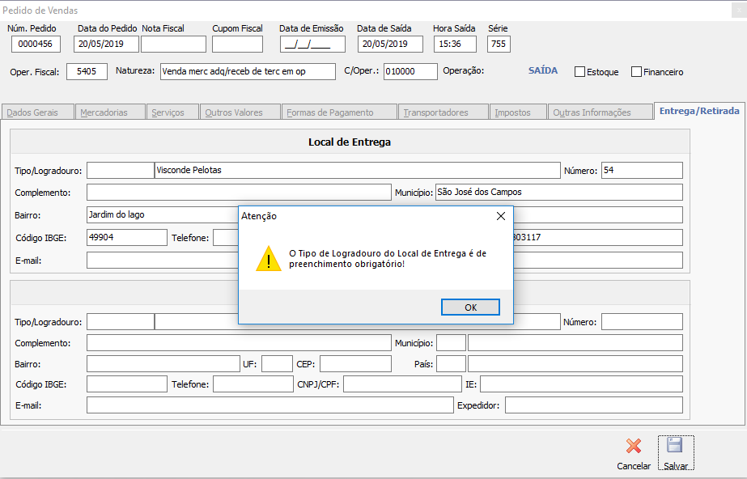Click the C/Oper. field

point(410,71)
